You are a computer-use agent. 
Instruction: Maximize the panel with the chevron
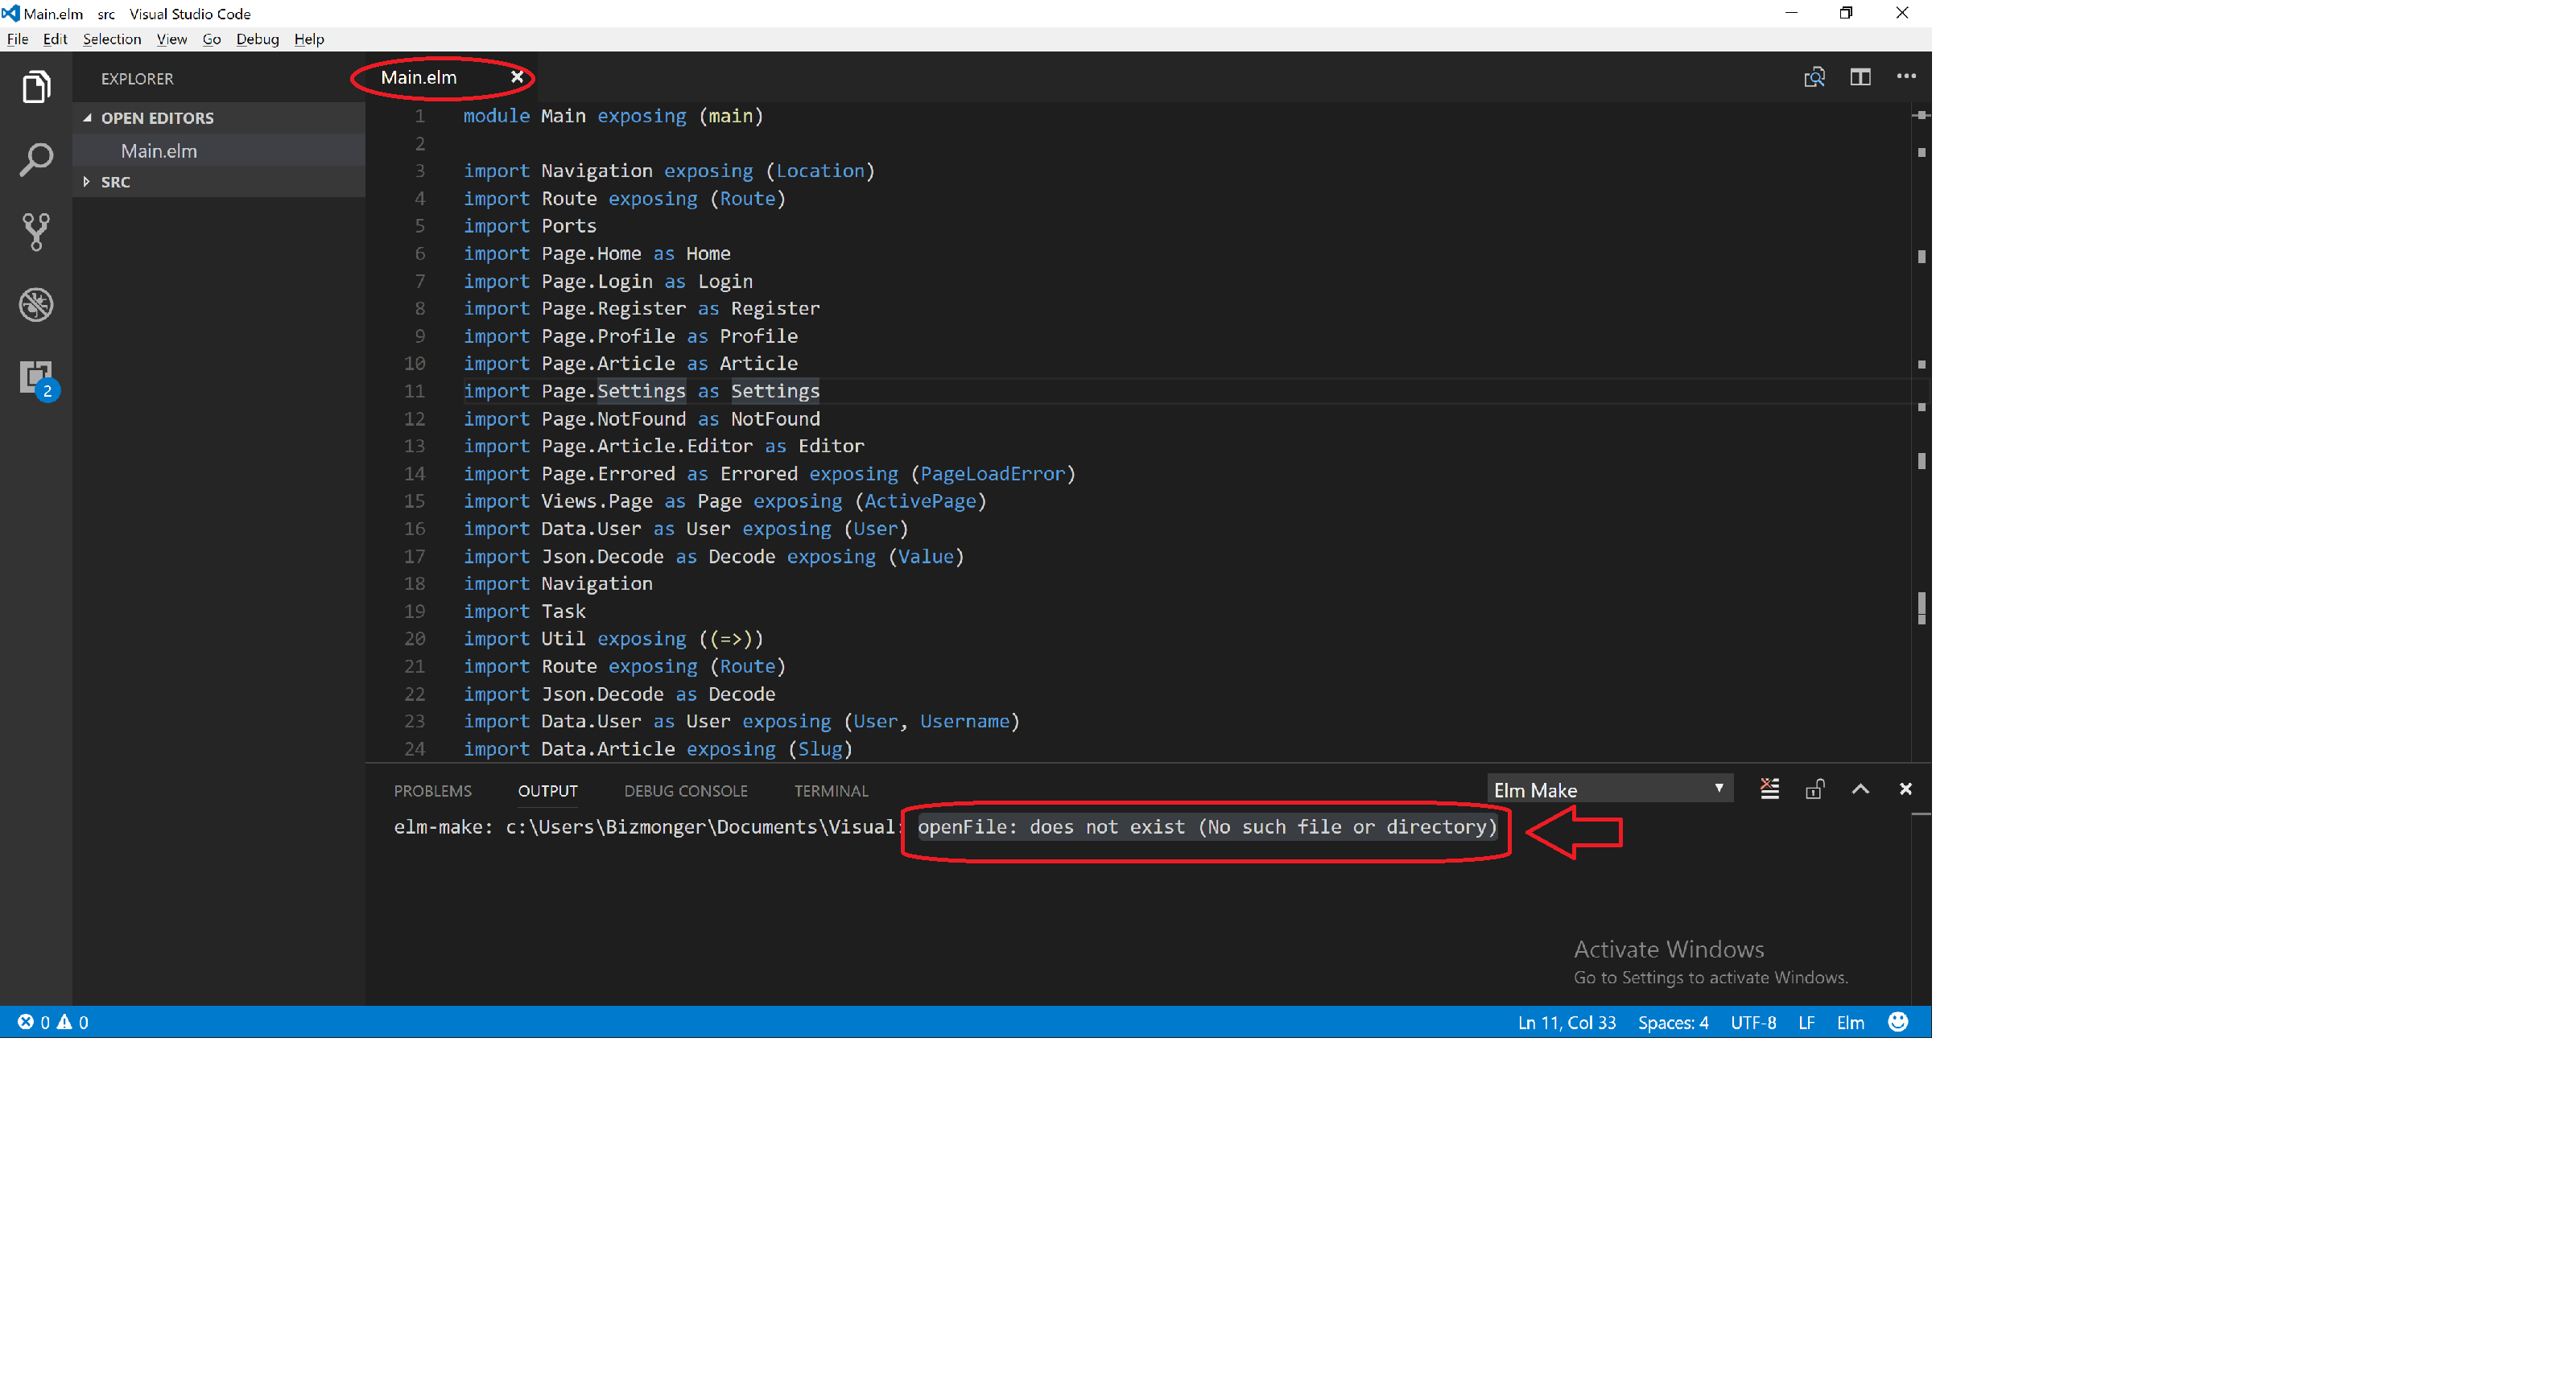click(1860, 789)
